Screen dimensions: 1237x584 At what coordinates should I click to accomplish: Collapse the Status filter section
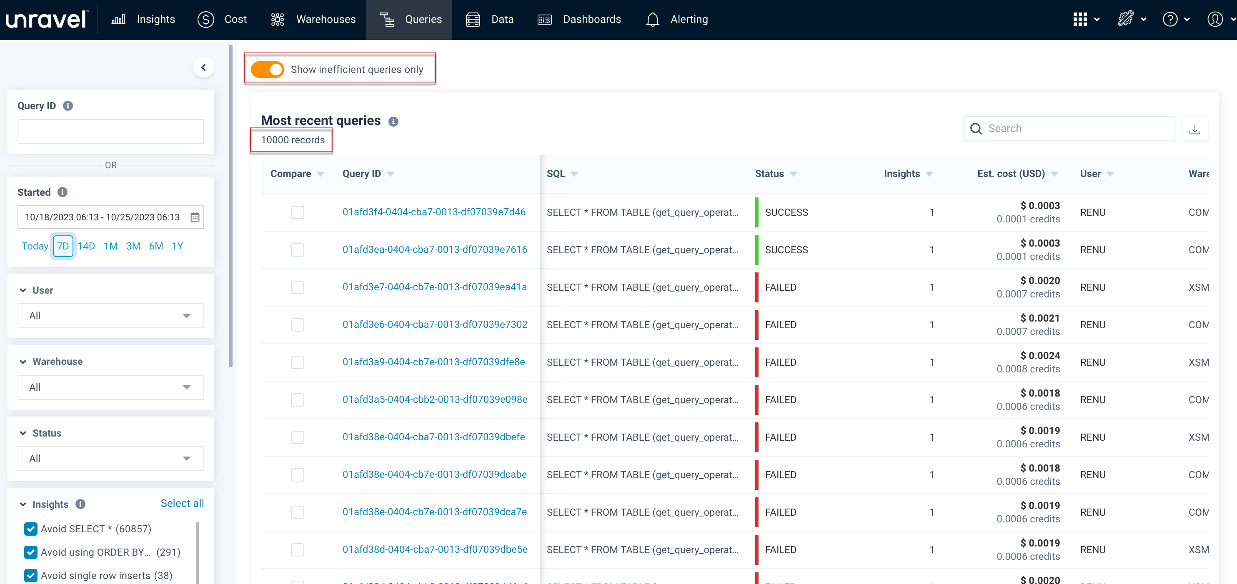coord(23,433)
